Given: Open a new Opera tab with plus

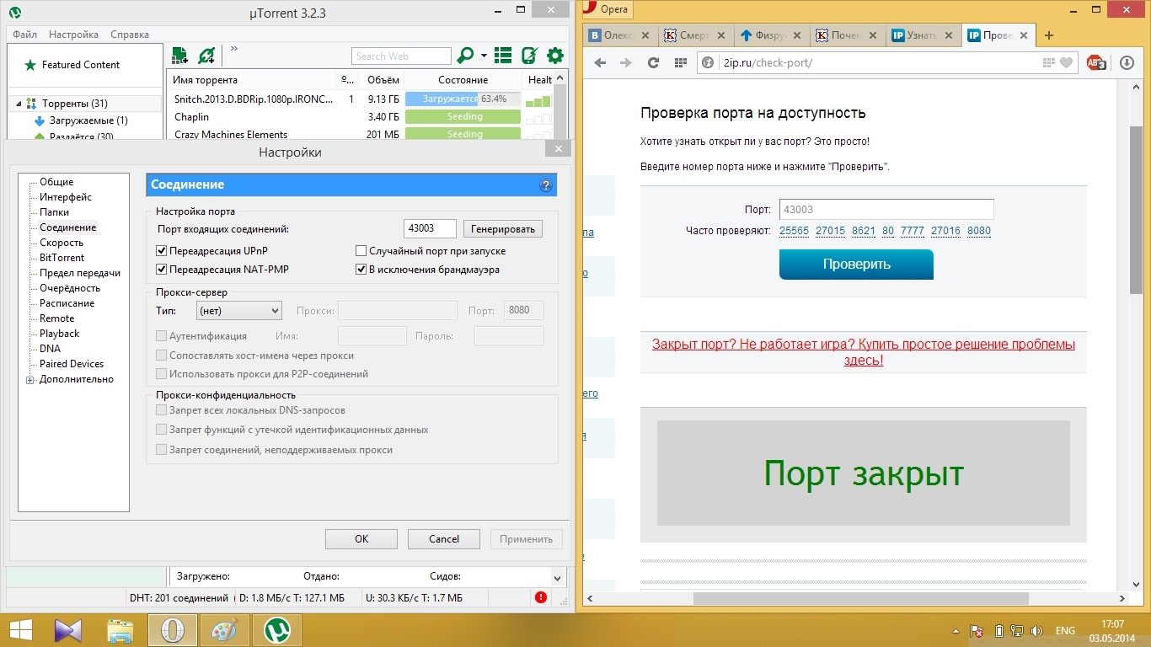Looking at the screenshot, I should click(x=1049, y=35).
